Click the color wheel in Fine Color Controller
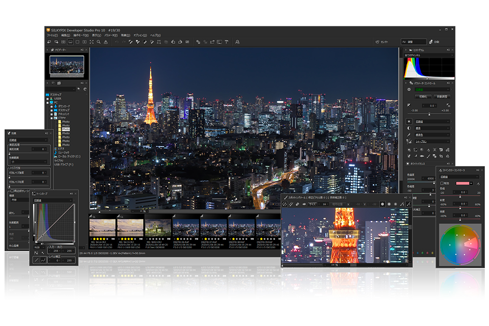Viewport: 489px width, 326px height. tap(459, 245)
